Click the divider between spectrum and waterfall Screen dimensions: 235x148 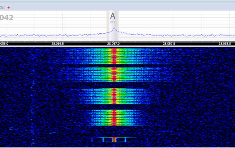pos(117,46)
